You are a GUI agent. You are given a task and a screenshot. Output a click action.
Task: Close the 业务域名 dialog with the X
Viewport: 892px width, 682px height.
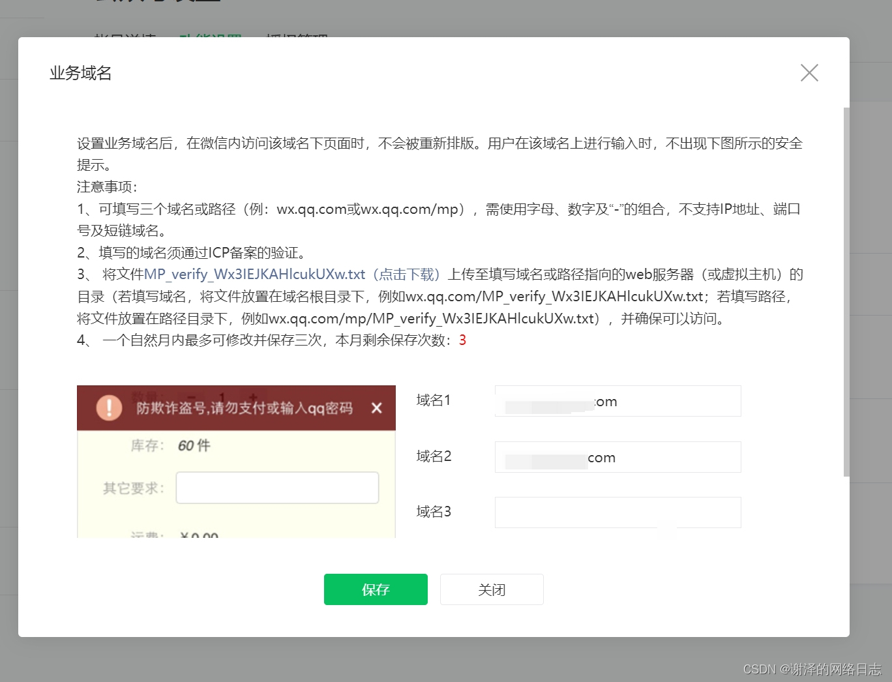[x=809, y=72]
